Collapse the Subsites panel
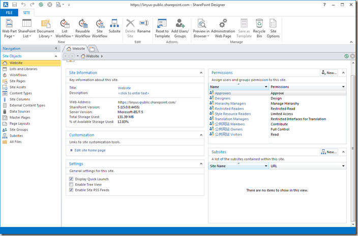Image resolution: width=358 pixels, height=236 pixels. pos(343,152)
